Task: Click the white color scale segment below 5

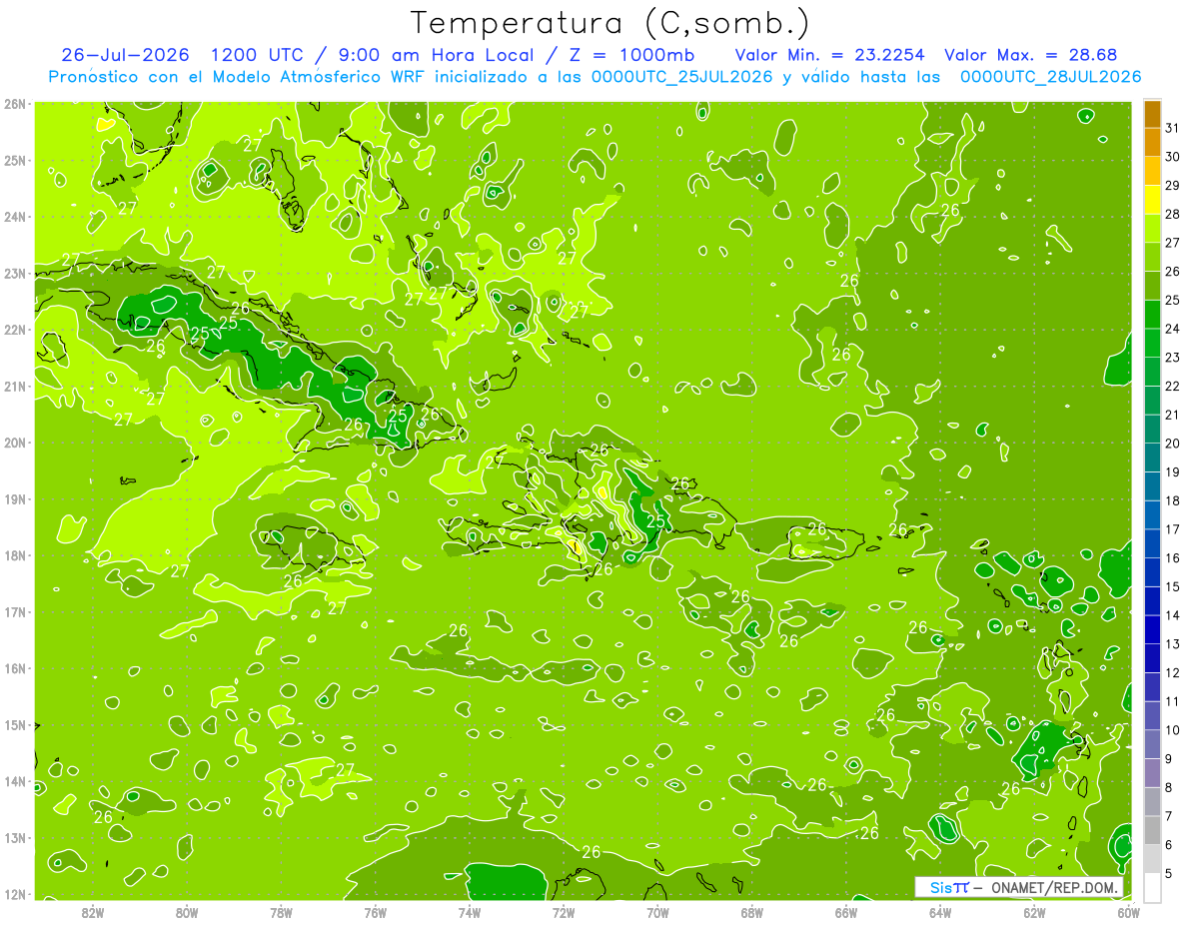Action: click(1152, 887)
